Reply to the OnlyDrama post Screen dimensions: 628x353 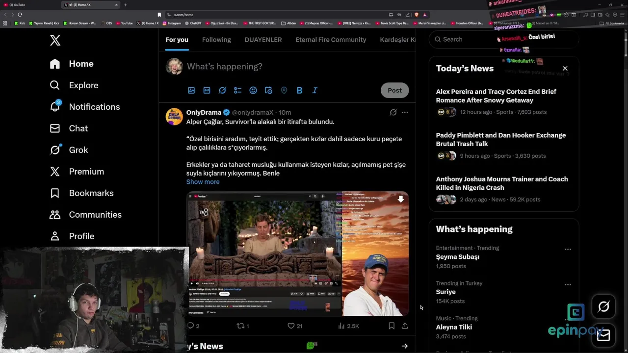click(x=193, y=326)
